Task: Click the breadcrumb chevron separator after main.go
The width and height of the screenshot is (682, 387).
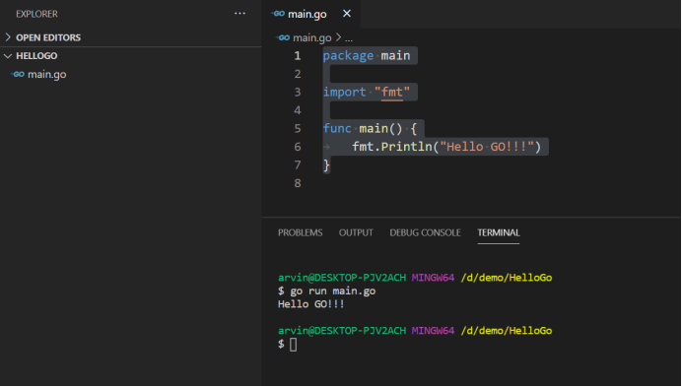Action: point(338,37)
